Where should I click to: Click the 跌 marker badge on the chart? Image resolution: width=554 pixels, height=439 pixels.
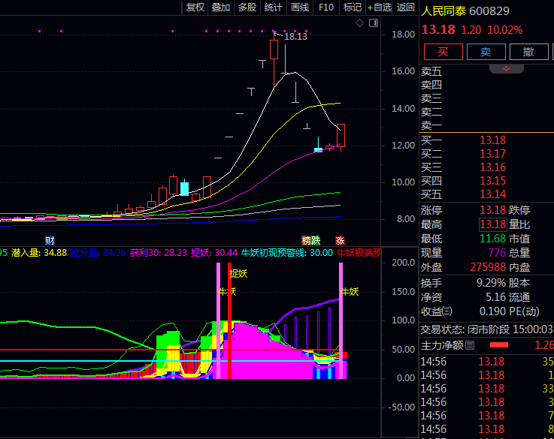(x=316, y=241)
